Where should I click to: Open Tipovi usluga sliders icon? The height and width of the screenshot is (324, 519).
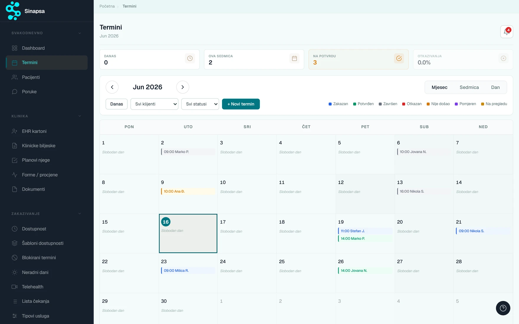(x=14, y=316)
